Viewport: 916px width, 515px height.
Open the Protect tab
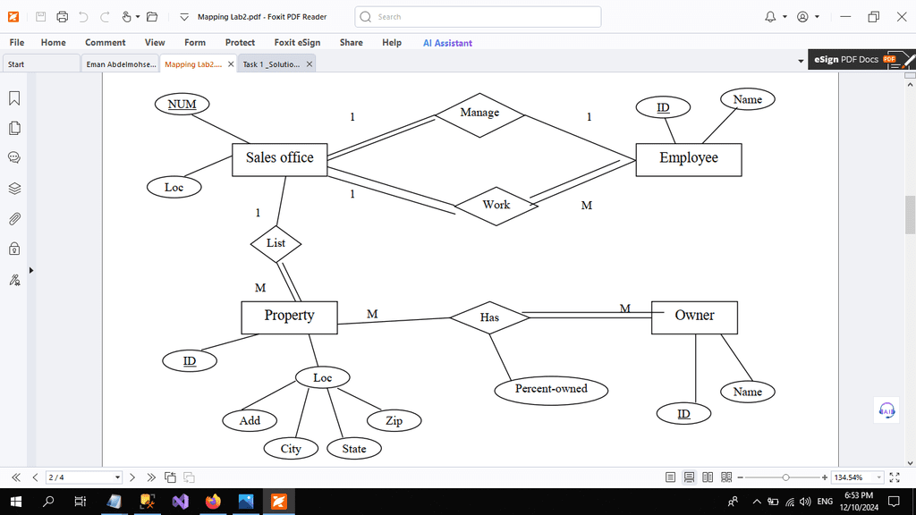coord(240,43)
